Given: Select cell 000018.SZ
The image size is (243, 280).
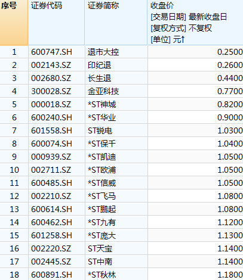Looking at the screenshot, I should coord(51,104).
